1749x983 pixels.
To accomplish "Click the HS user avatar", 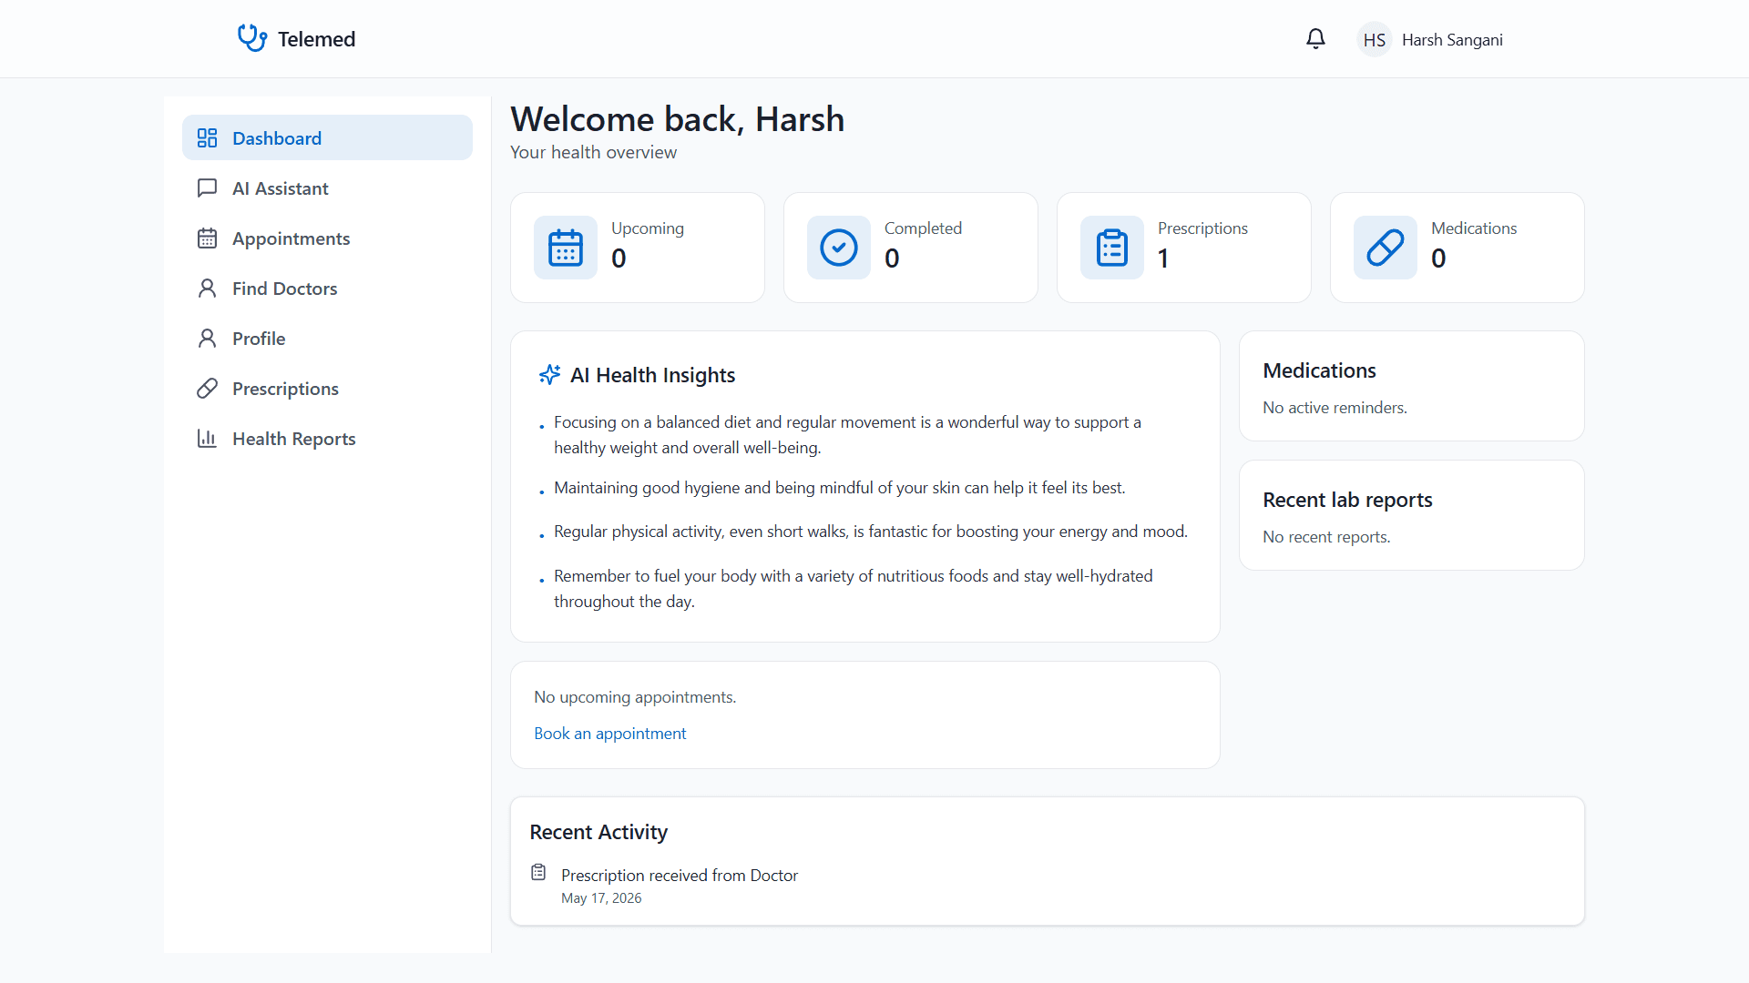I will click(x=1374, y=39).
